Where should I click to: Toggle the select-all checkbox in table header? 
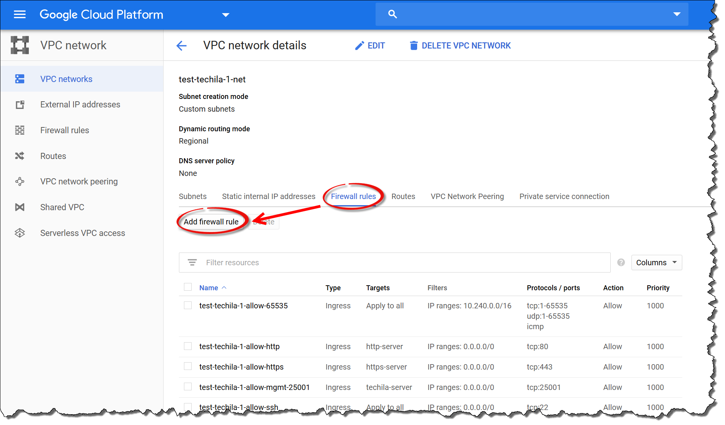tap(188, 287)
